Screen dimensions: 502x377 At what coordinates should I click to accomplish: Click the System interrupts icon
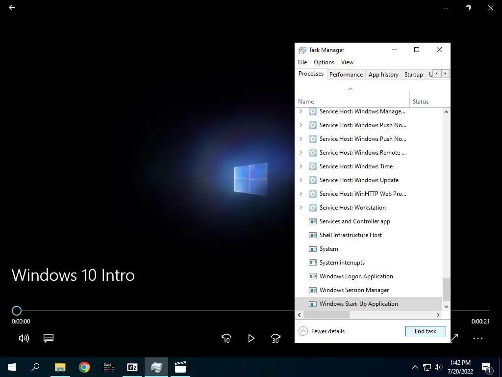pyautogui.click(x=312, y=263)
